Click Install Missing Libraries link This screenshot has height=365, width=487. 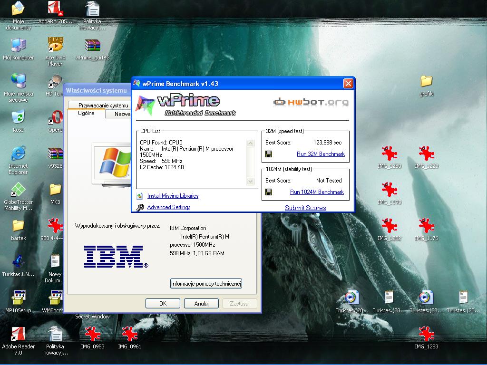coord(173,196)
